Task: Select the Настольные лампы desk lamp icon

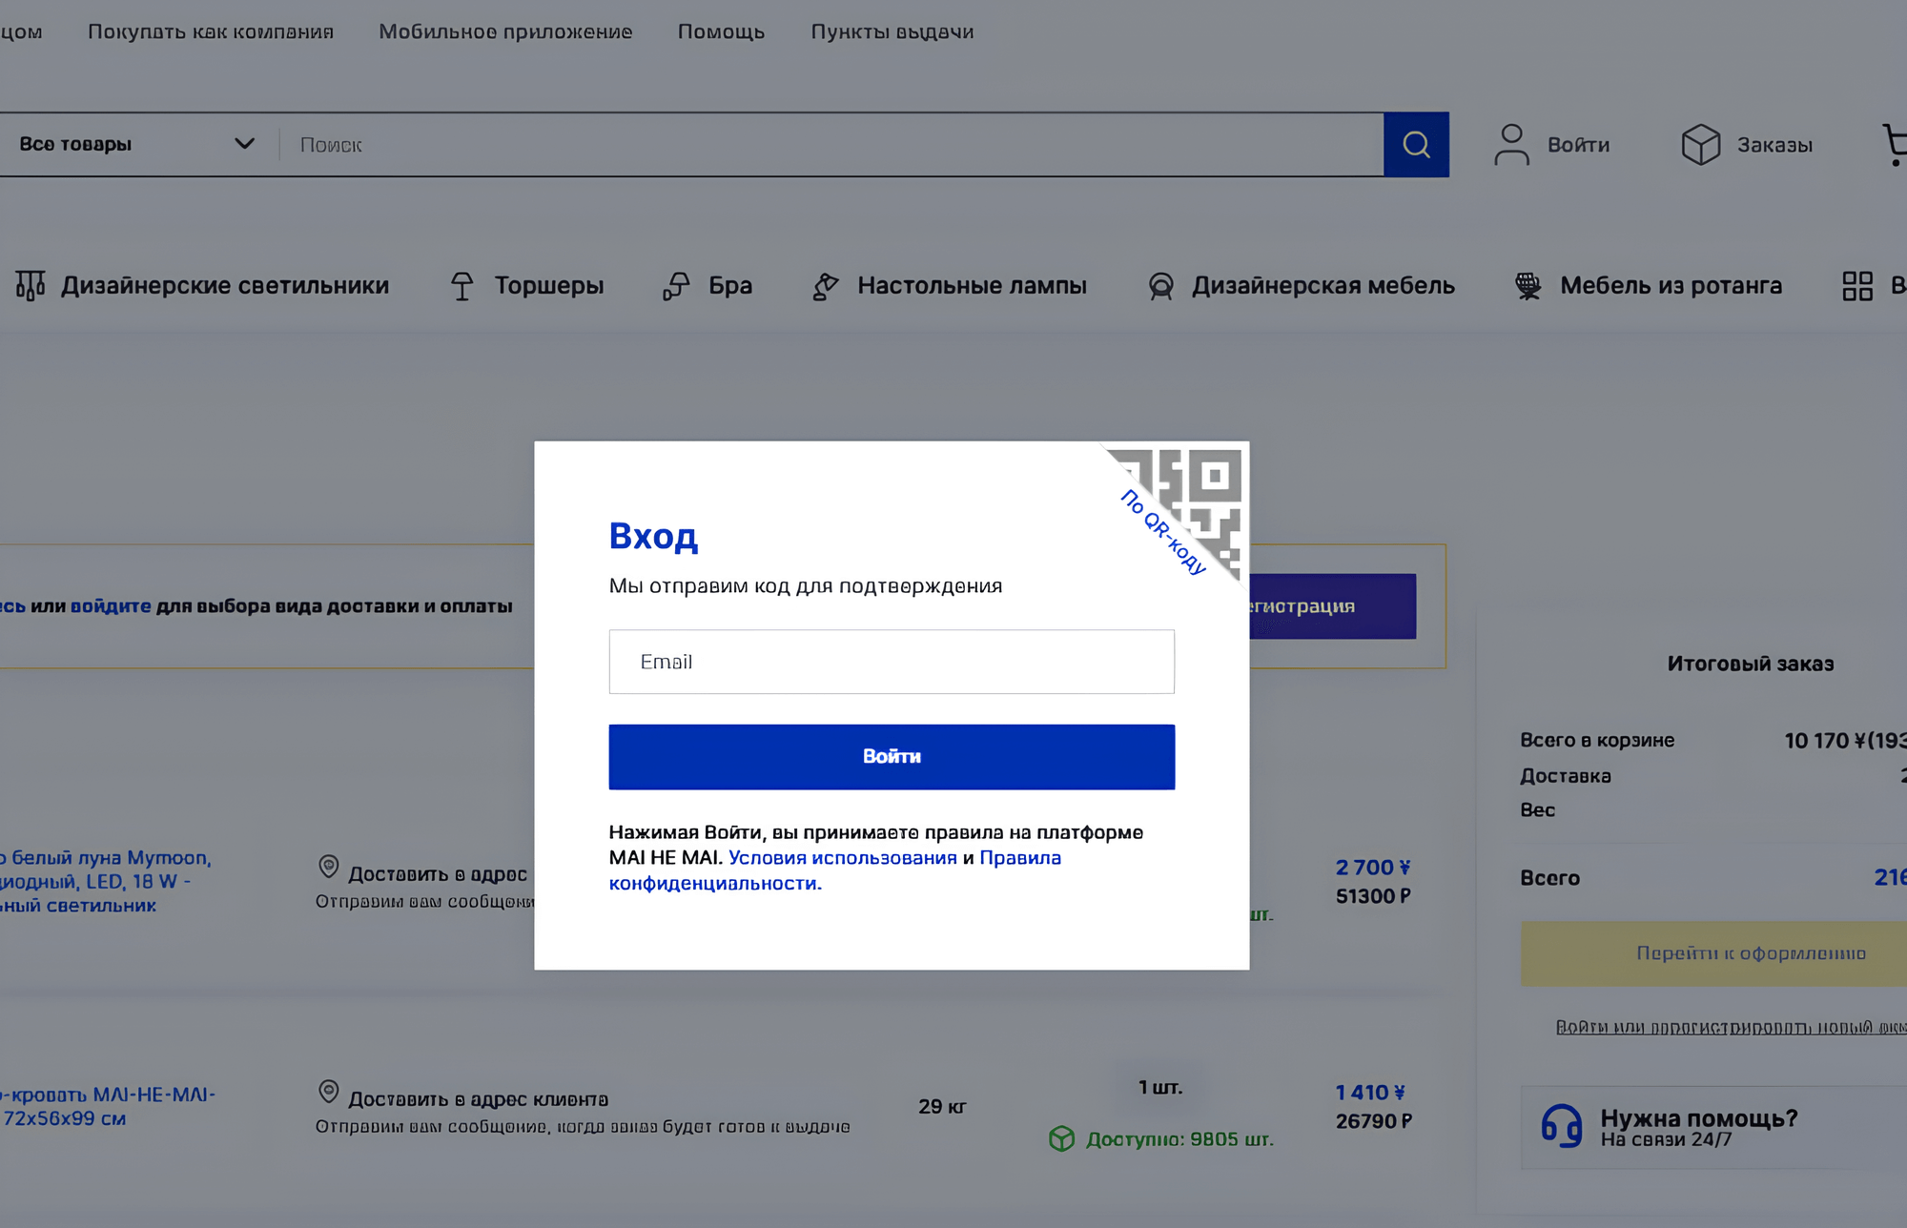Action: 824,284
